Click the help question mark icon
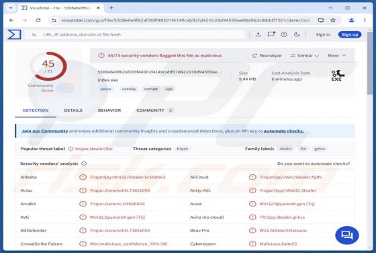Screen dimensions: 376x253 point(284,34)
